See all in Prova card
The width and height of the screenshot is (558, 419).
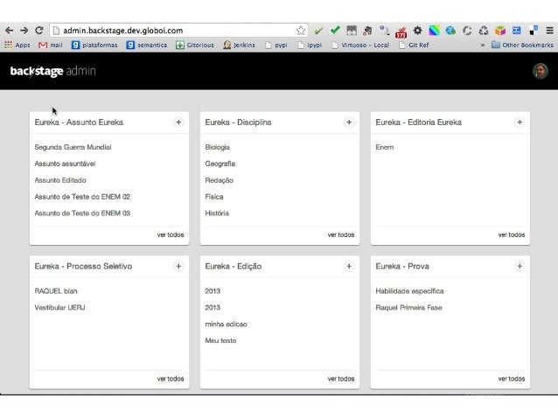click(512, 379)
